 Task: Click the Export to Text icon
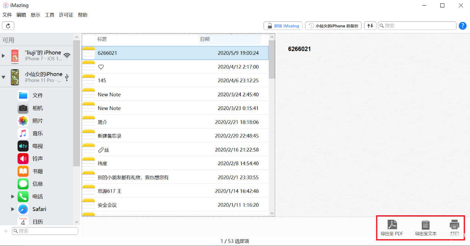(425, 225)
